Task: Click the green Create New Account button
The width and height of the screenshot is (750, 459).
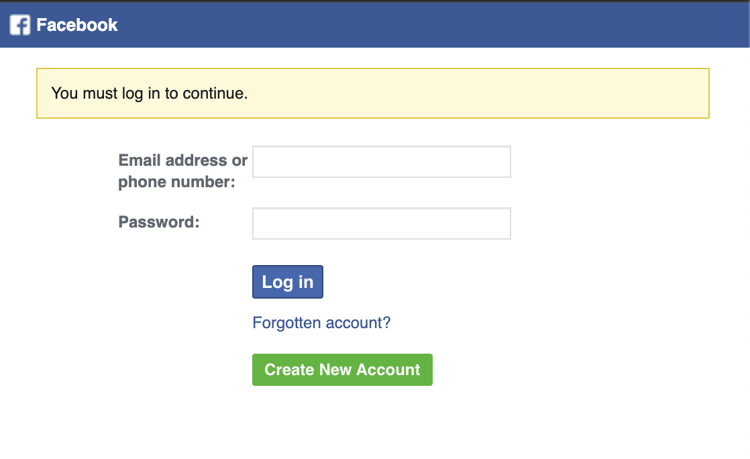Action: [x=342, y=370]
